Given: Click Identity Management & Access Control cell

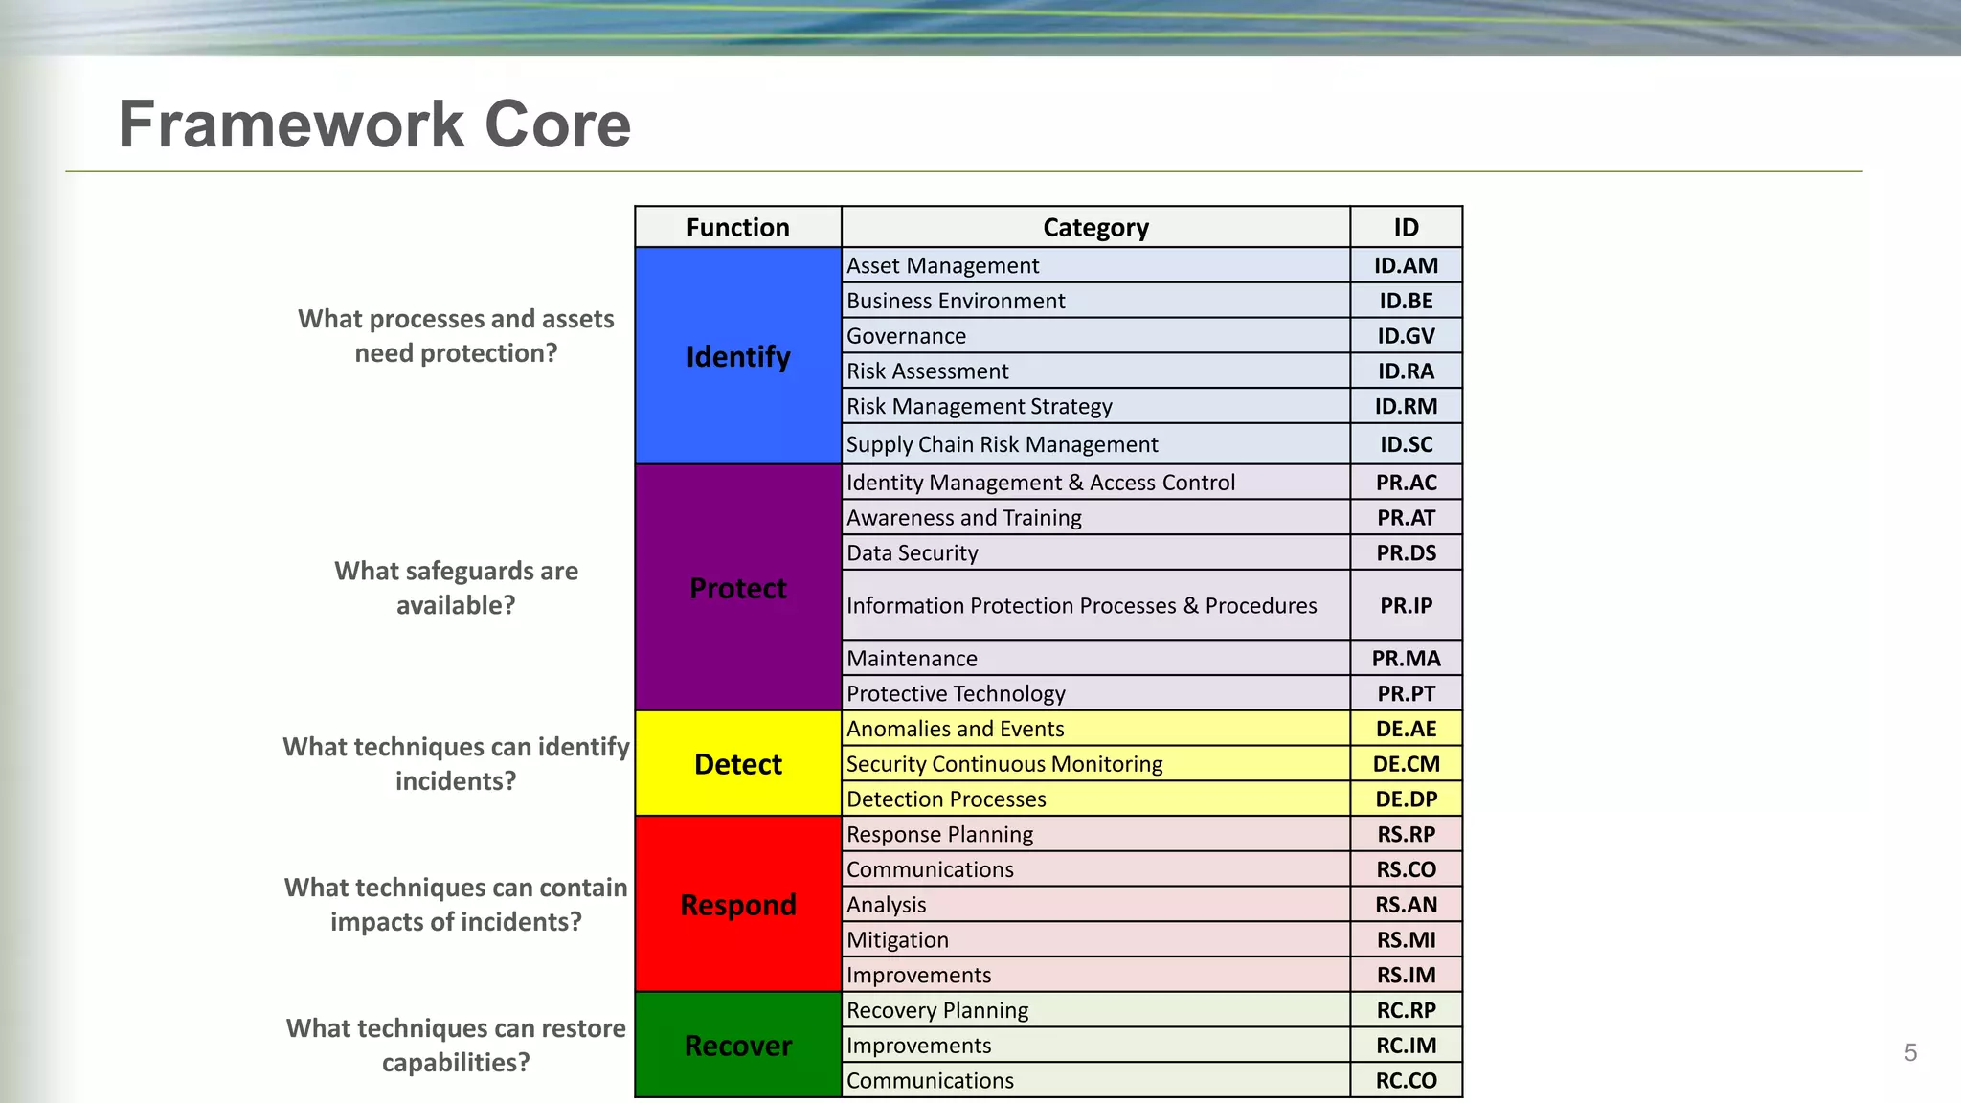Looking at the screenshot, I should pyautogui.click(x=1096, y=483).
